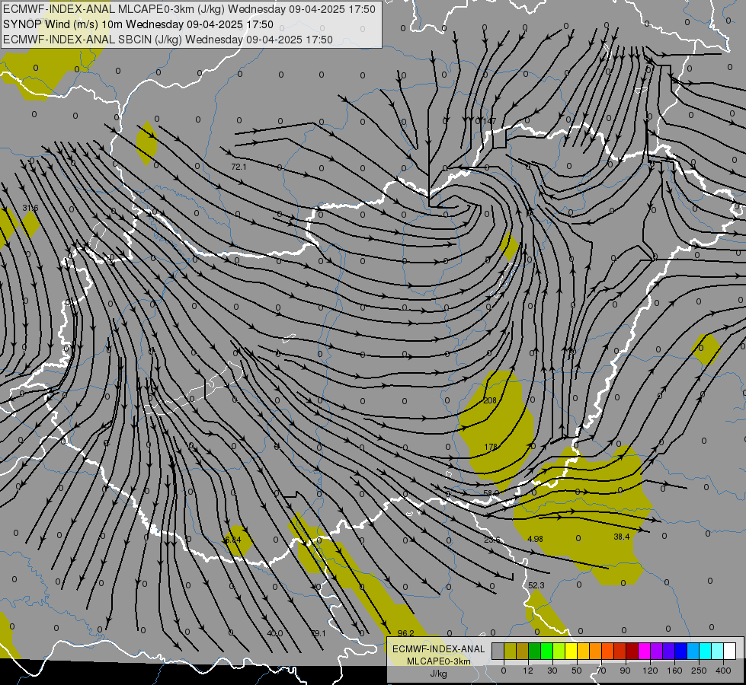
Task: Select the map value 72.1
Action: point(239,167)
